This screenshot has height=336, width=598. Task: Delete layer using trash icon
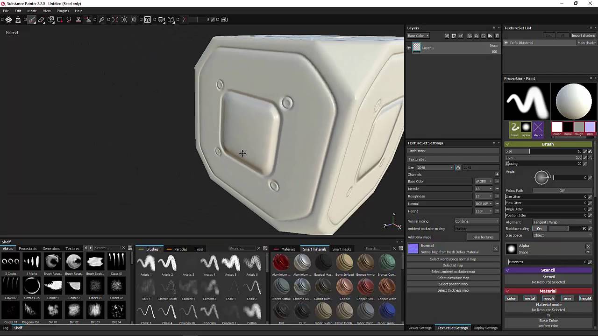497,36
